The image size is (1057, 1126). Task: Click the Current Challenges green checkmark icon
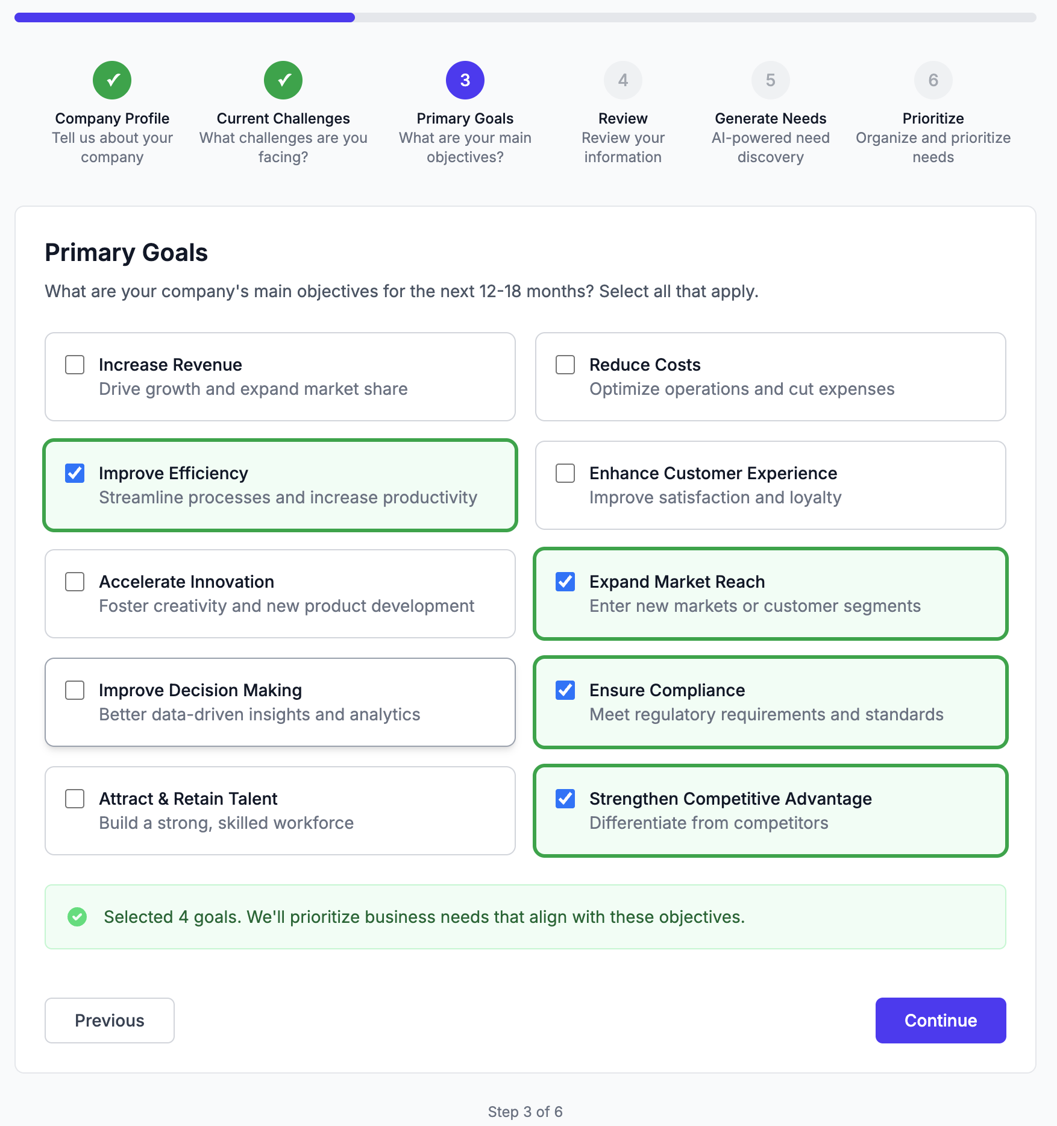tap(283, 80)
